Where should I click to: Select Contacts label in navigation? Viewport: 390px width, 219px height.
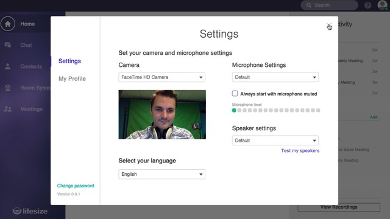click(31, 66)
